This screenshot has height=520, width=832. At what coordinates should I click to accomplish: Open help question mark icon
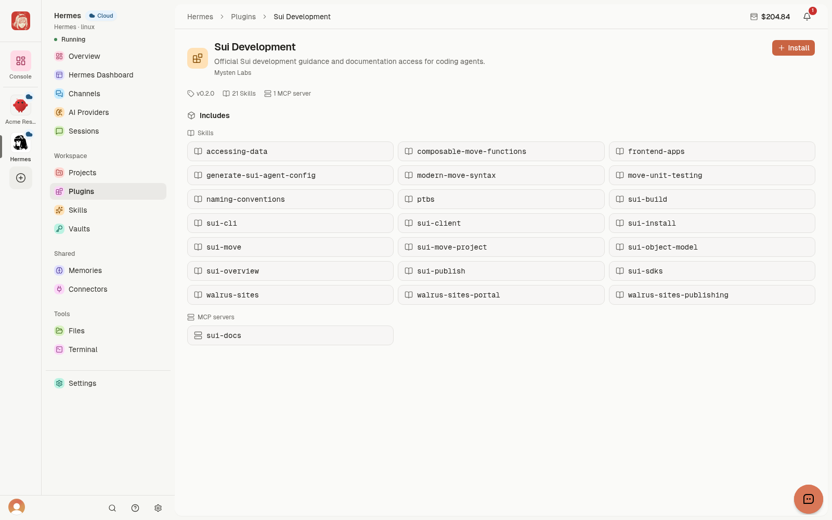point(135,508)
